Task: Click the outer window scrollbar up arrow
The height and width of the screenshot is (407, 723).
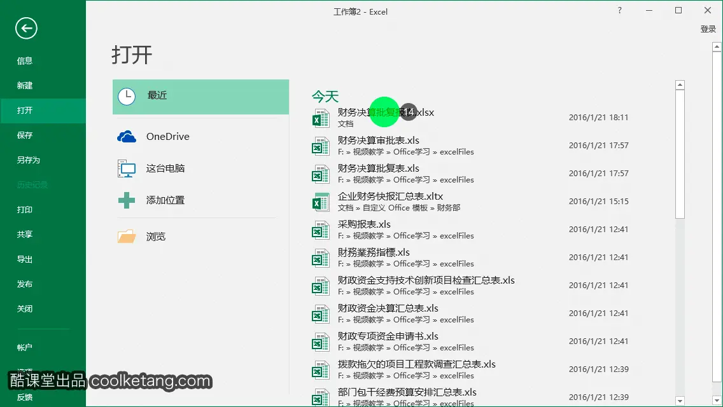Action: [717, 46]
